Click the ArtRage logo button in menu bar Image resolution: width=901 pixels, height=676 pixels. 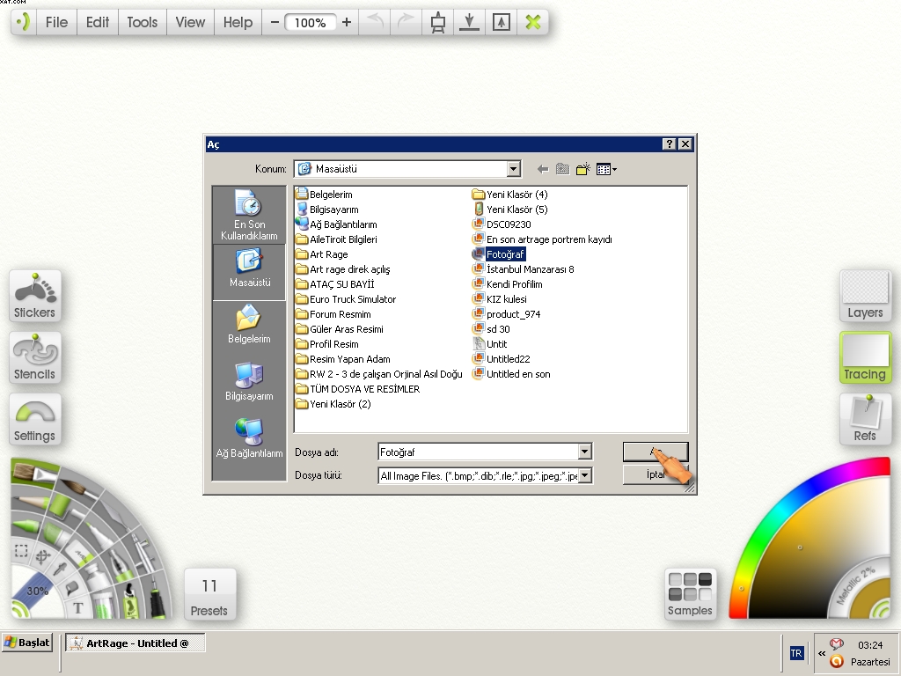(x=23, y=22)
